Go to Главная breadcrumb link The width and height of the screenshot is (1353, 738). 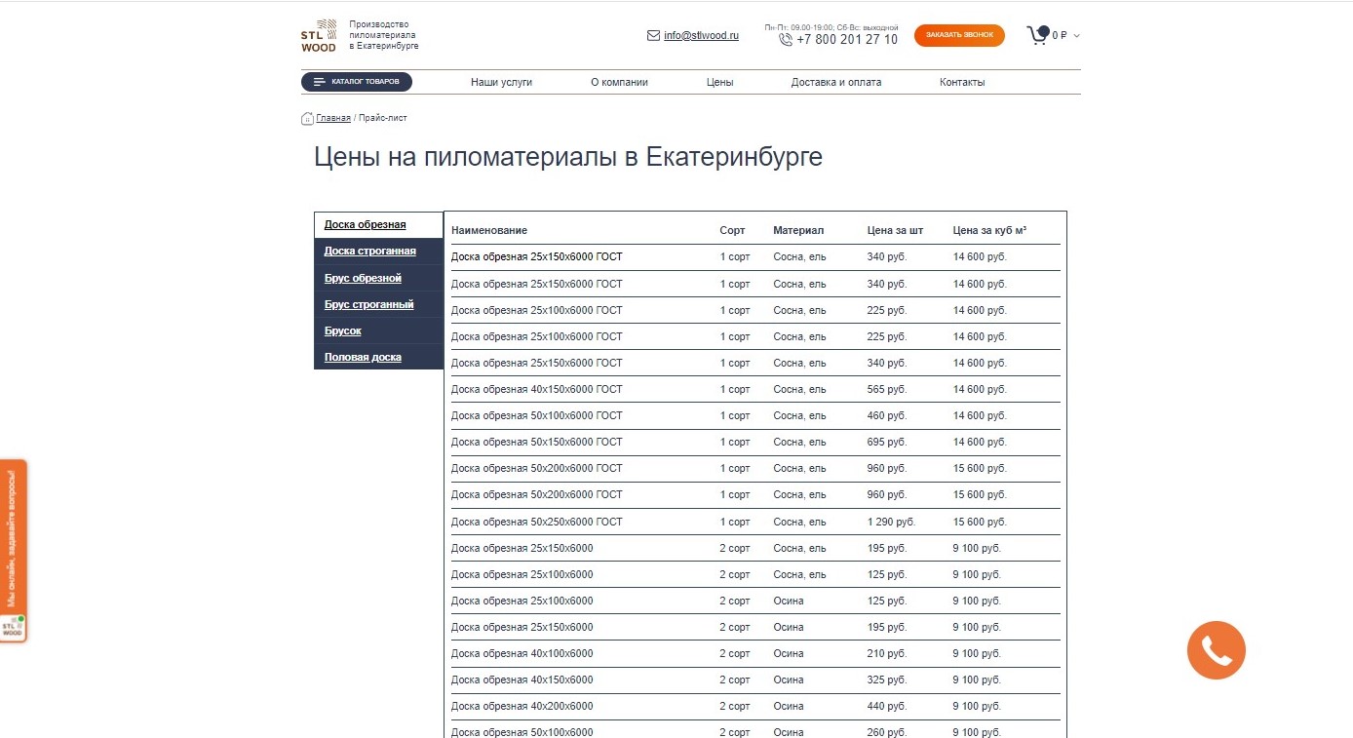(333, 118)
